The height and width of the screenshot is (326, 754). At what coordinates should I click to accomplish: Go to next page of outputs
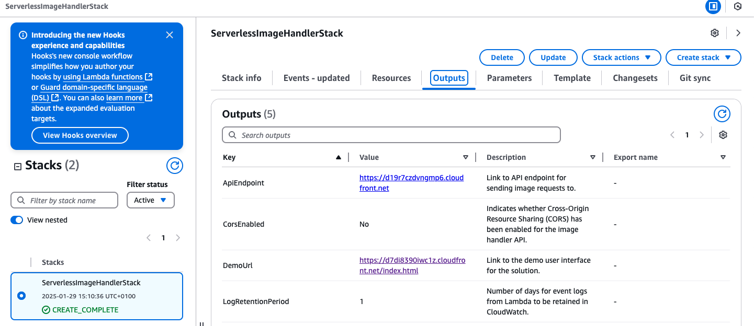point(702,135)
